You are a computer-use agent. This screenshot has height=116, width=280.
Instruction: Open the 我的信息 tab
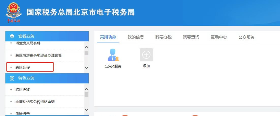point(136,37)
